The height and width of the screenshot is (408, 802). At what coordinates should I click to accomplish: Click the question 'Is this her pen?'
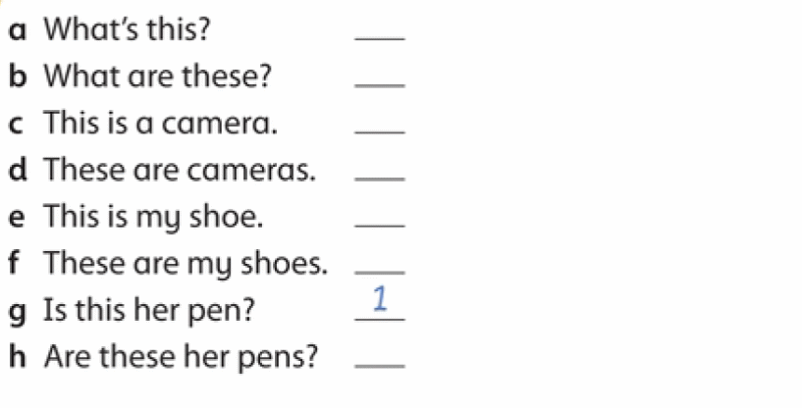point(148,311)
